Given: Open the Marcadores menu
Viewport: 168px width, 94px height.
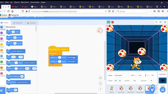Looking at the screenshot, I should [25, 2].
